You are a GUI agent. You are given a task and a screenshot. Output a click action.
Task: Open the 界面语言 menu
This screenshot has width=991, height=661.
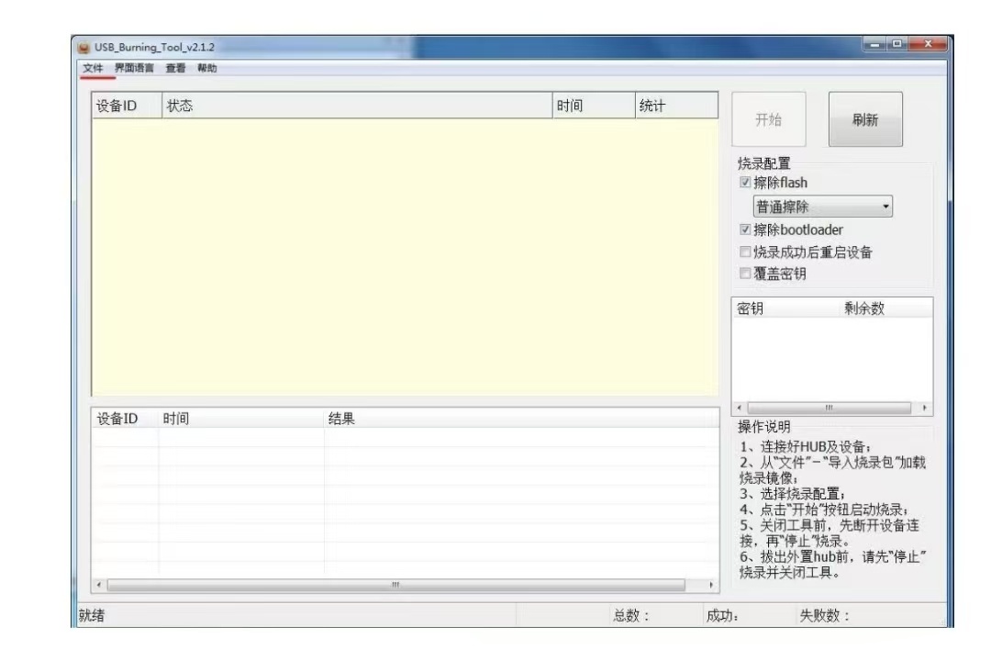pos(134,69)
